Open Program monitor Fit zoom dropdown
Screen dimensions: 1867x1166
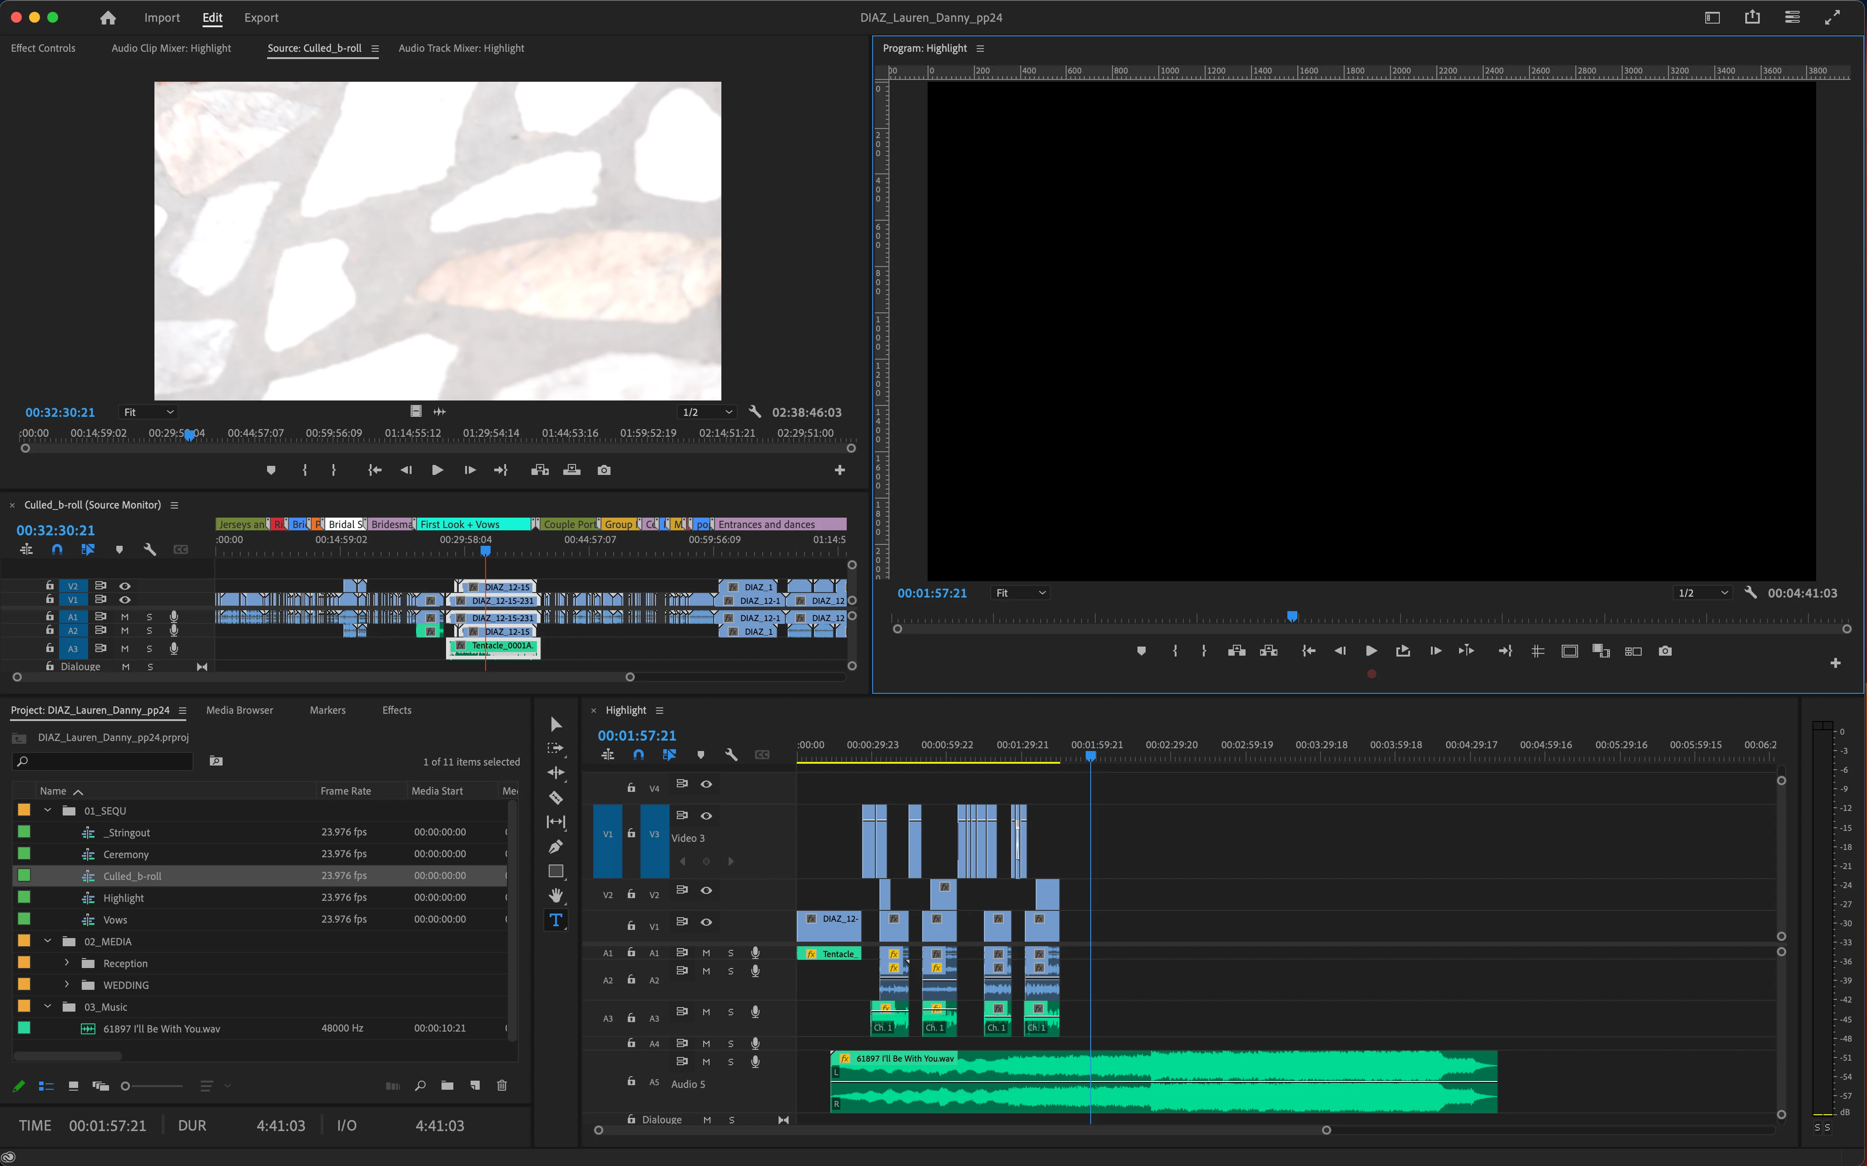(x=1020, y=592)
